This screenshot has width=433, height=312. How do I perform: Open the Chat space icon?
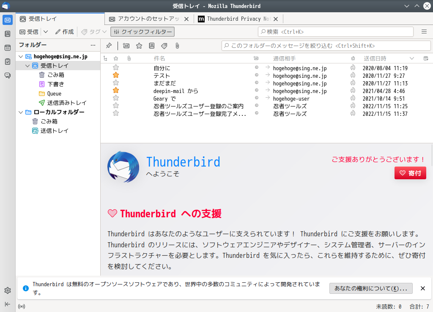(x=8, y=75)
